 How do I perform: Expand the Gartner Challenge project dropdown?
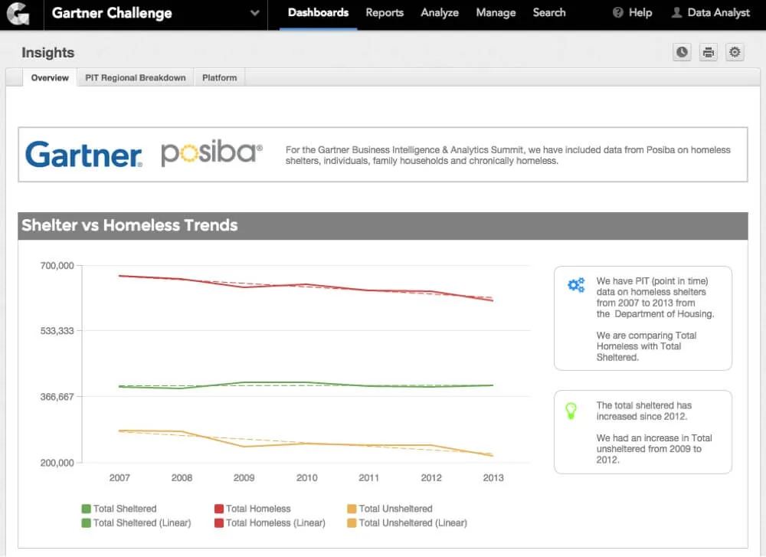pos(254,14)
